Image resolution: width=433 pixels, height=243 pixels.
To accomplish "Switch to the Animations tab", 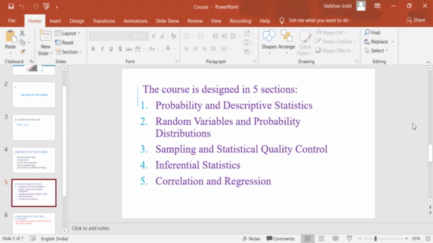I will coord(135,21).
